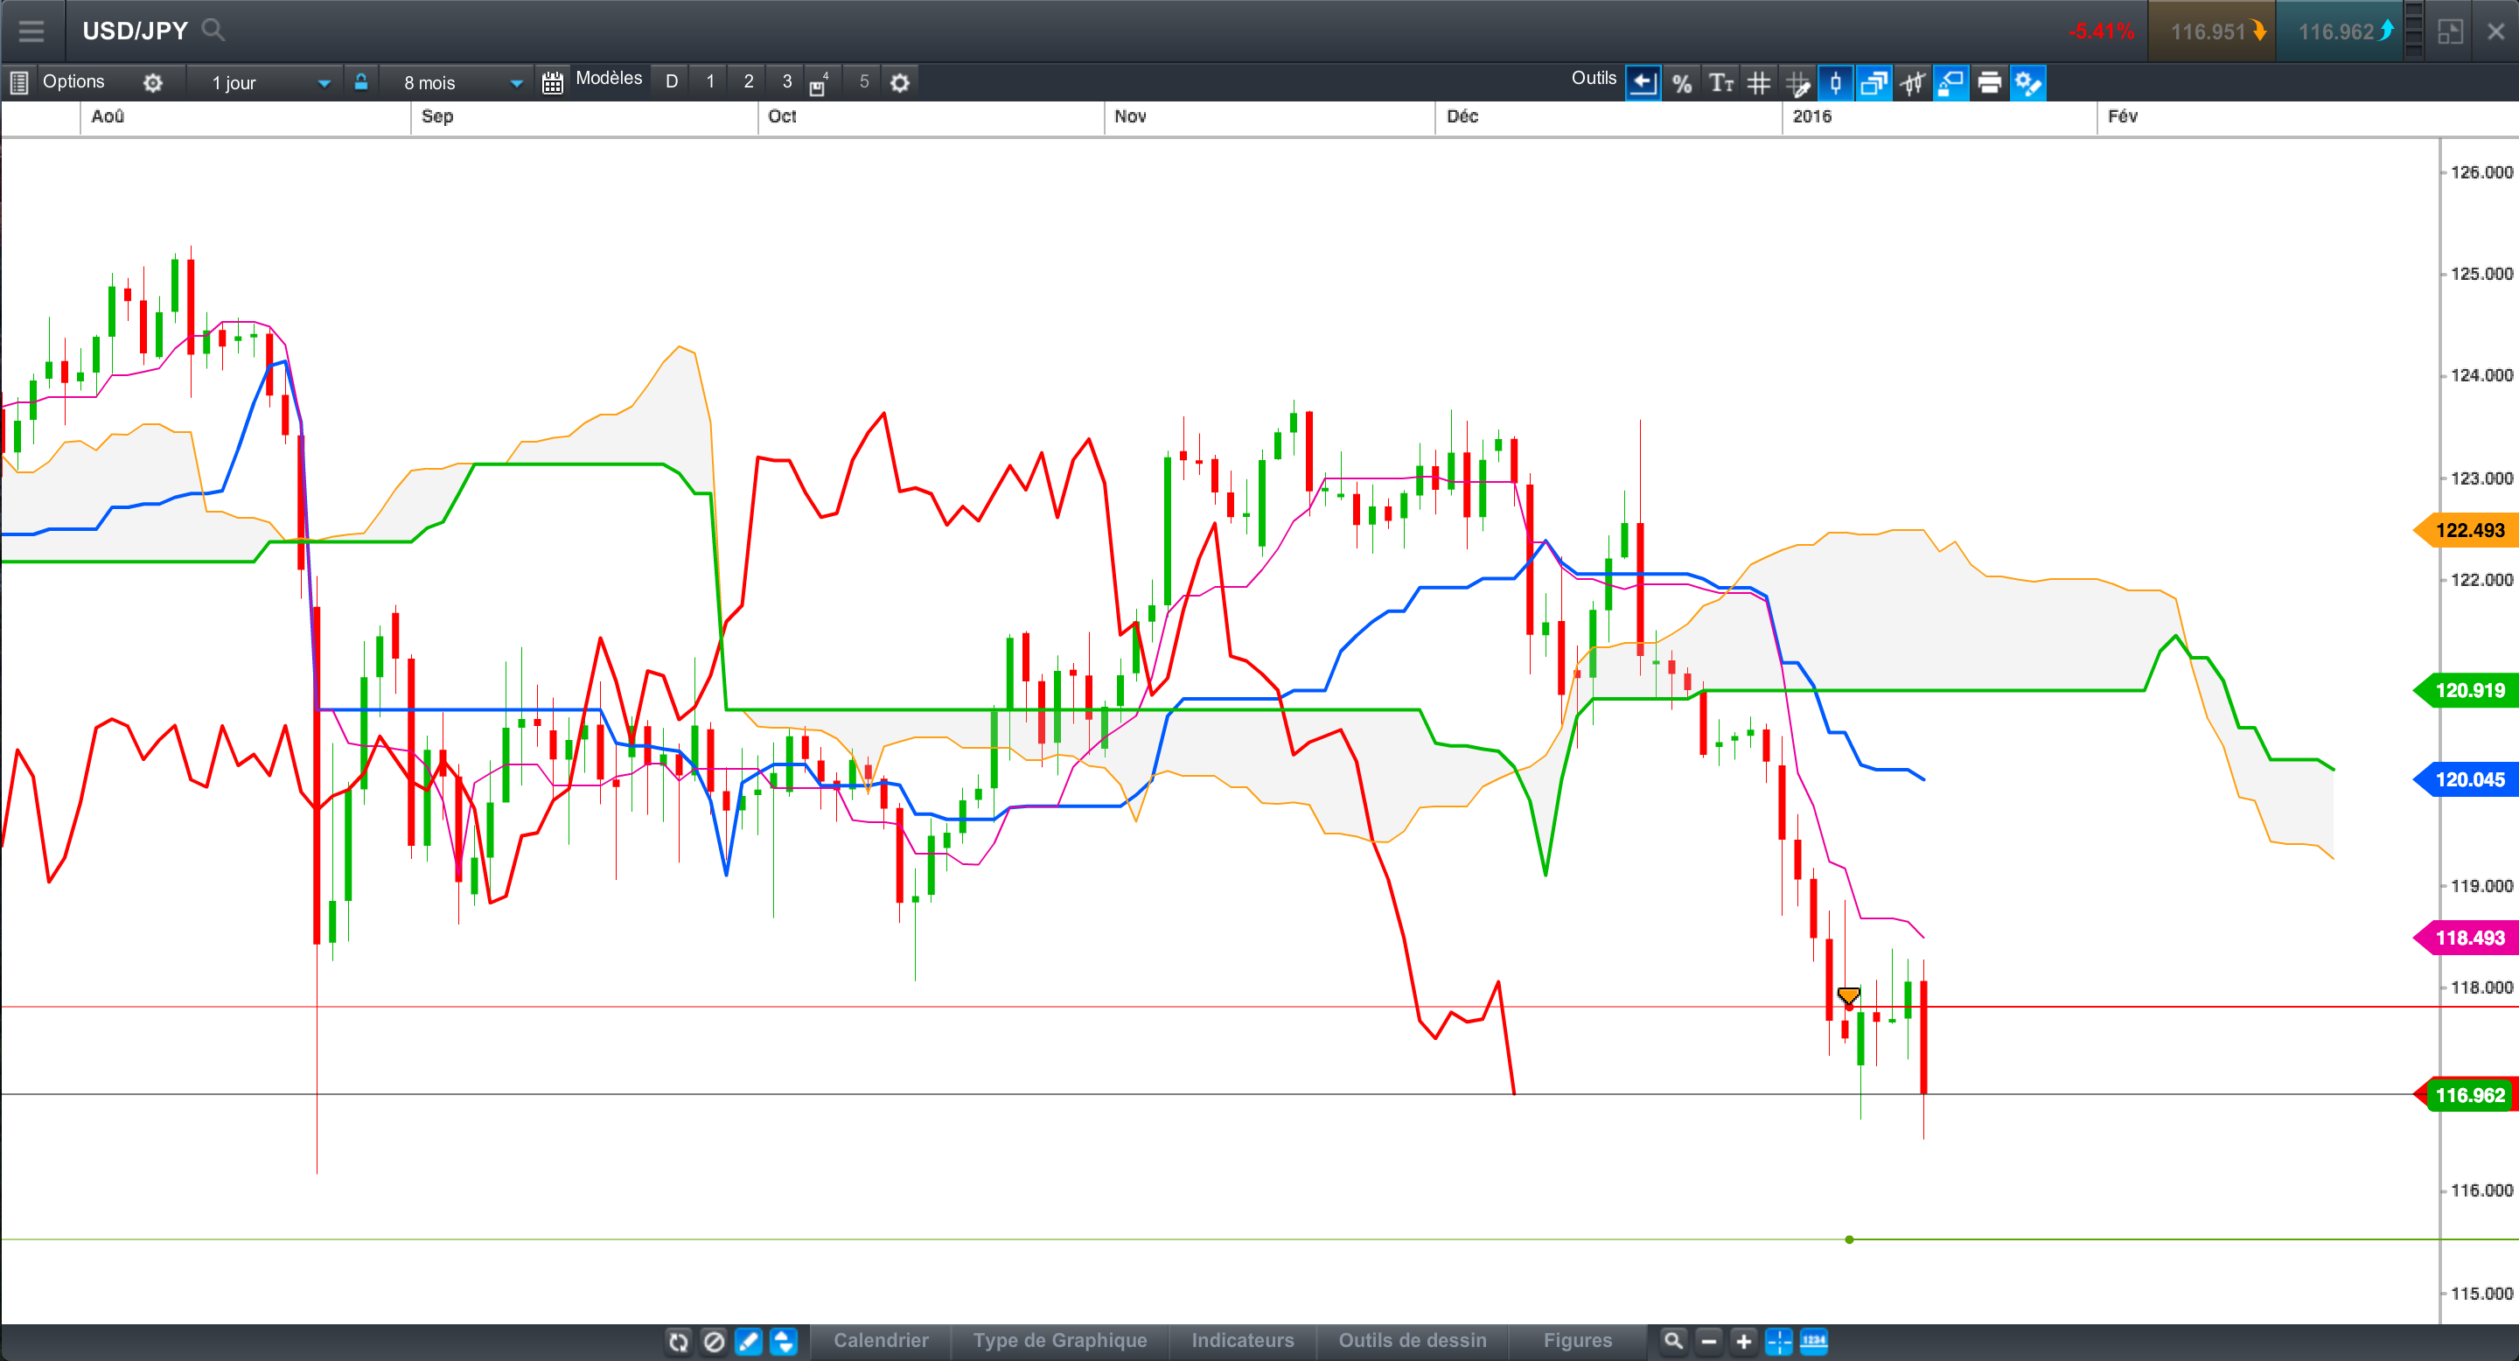Screen dimensions: 2519x1361
Task: Click the refresh chart icon in bottom bar
Action: [x=679, y=1342]
